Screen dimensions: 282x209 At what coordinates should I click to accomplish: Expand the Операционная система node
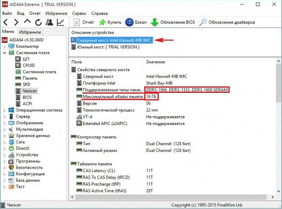click(x=4, y=110)
